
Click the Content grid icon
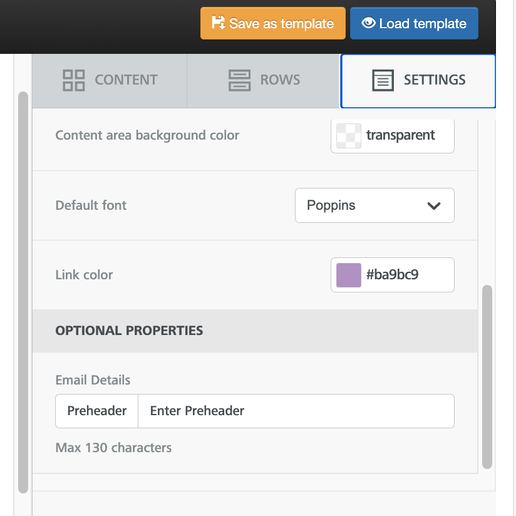74,80
